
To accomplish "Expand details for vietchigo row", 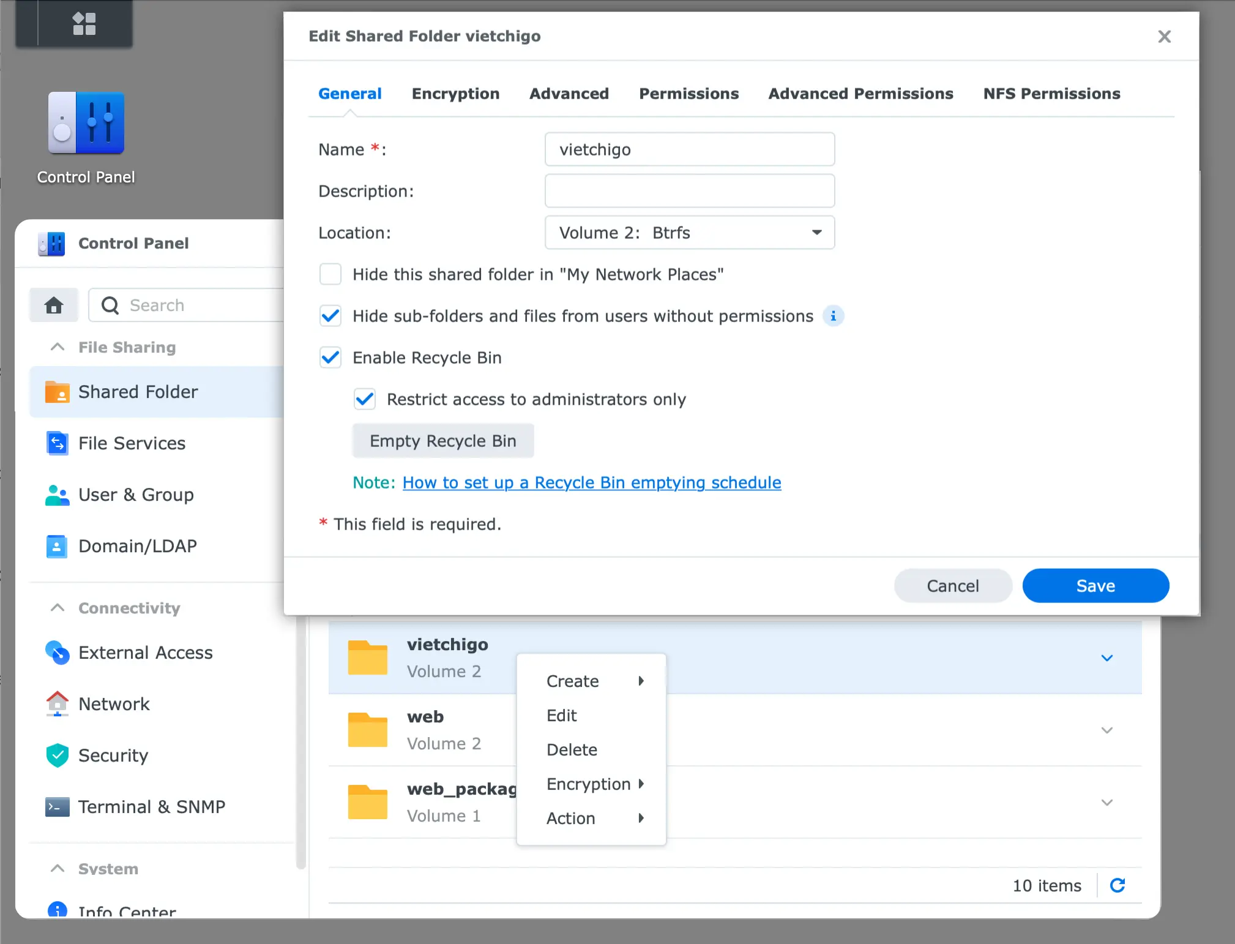I will click(1106, 658).
